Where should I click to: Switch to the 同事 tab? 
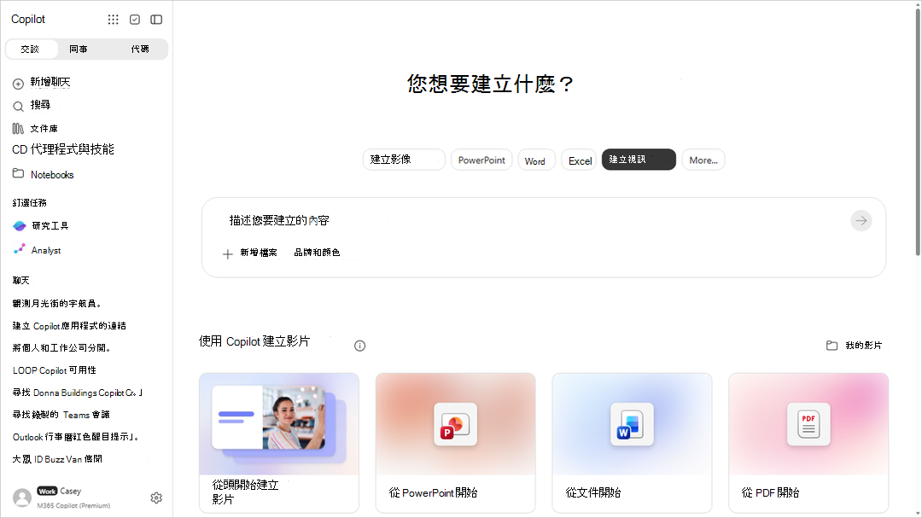coord(79,49)
